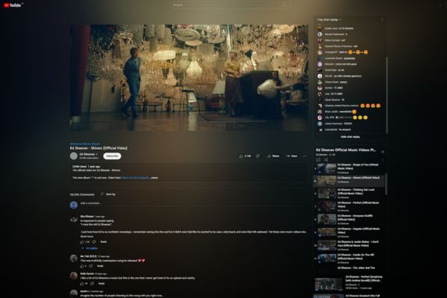This screenshot has width=447, height=298.
Task: Play I Don't Care with Justin Bieber
Action: click(350, 245)
